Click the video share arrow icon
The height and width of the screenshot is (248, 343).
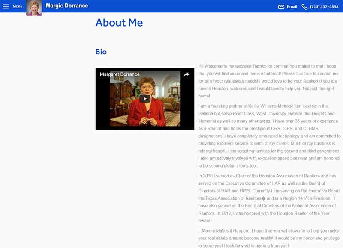(x=186, y=74)
